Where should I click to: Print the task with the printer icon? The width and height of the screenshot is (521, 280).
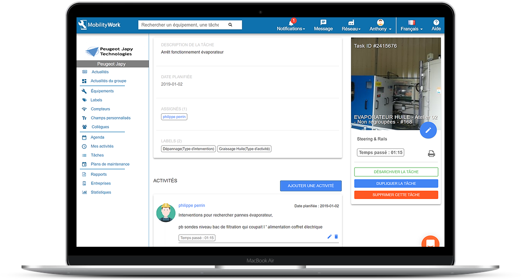coord(431,153)
